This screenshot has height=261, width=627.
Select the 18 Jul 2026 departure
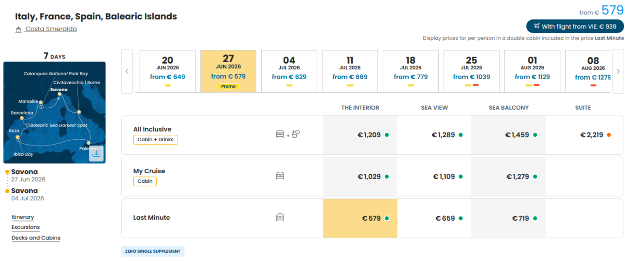click(411, 71)
